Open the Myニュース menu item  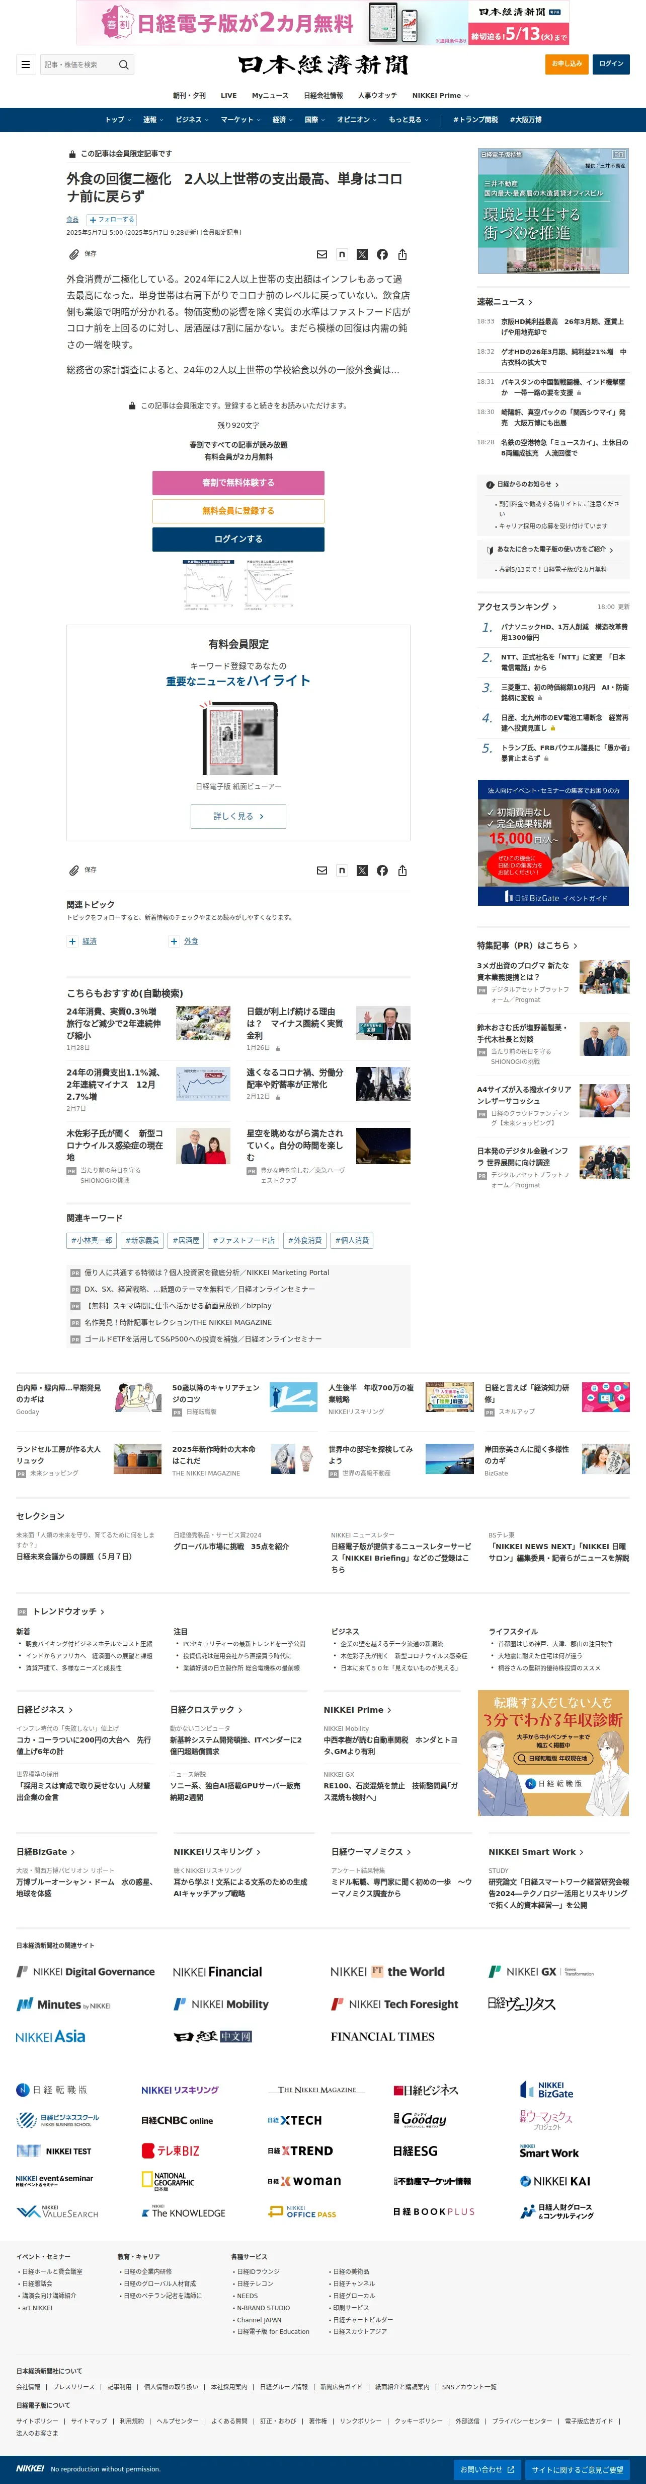tap(270, 96)
